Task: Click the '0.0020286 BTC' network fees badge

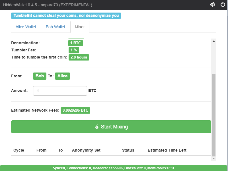Action: [x=75, y=110]
